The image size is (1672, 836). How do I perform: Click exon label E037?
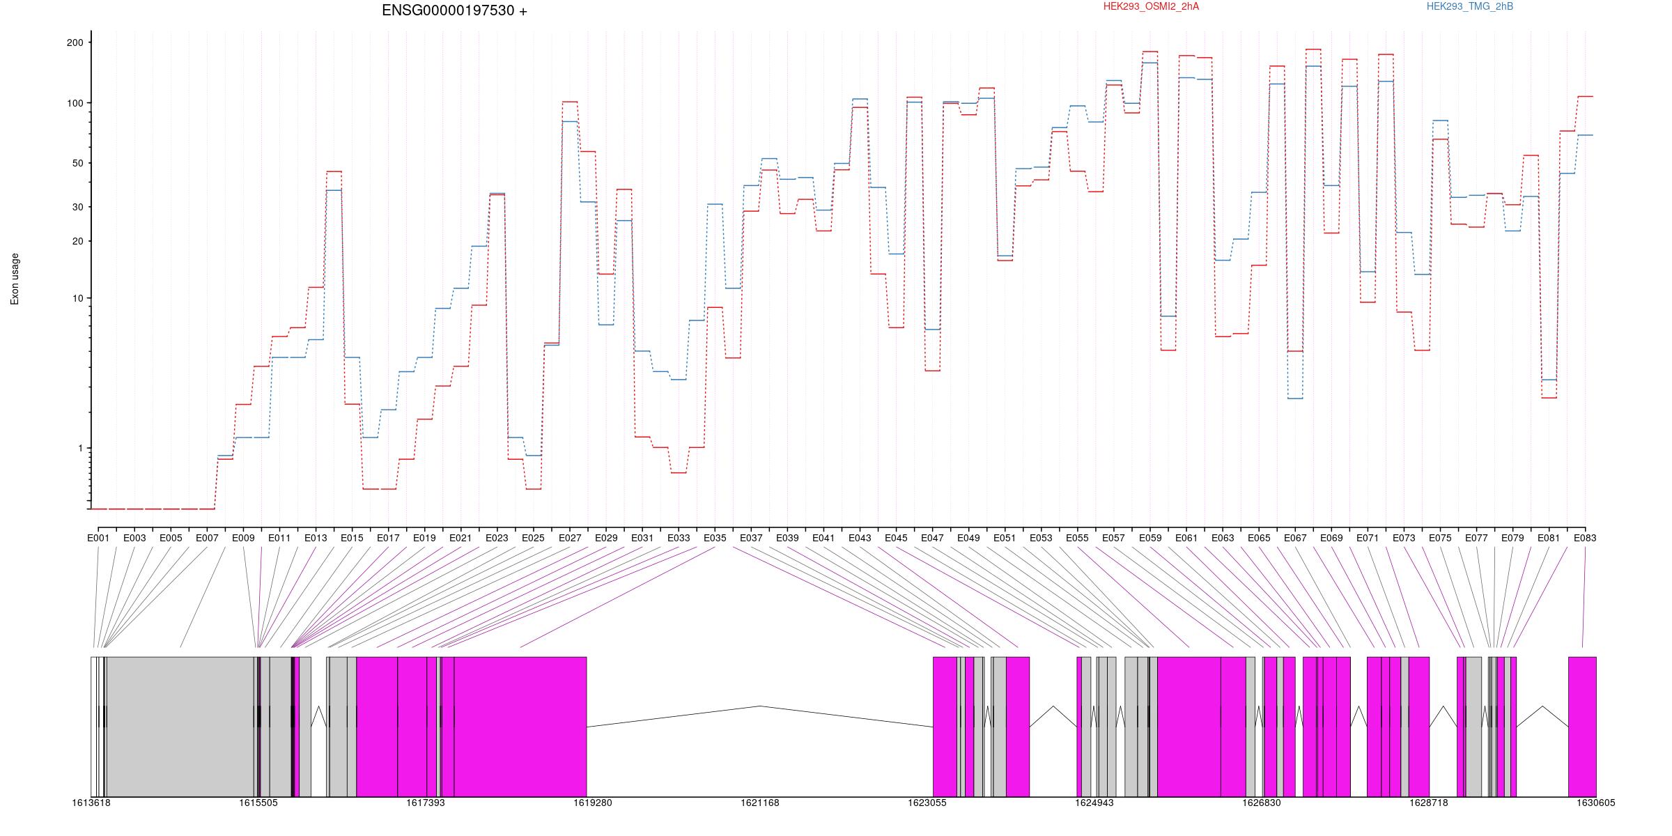click(751, 538)
